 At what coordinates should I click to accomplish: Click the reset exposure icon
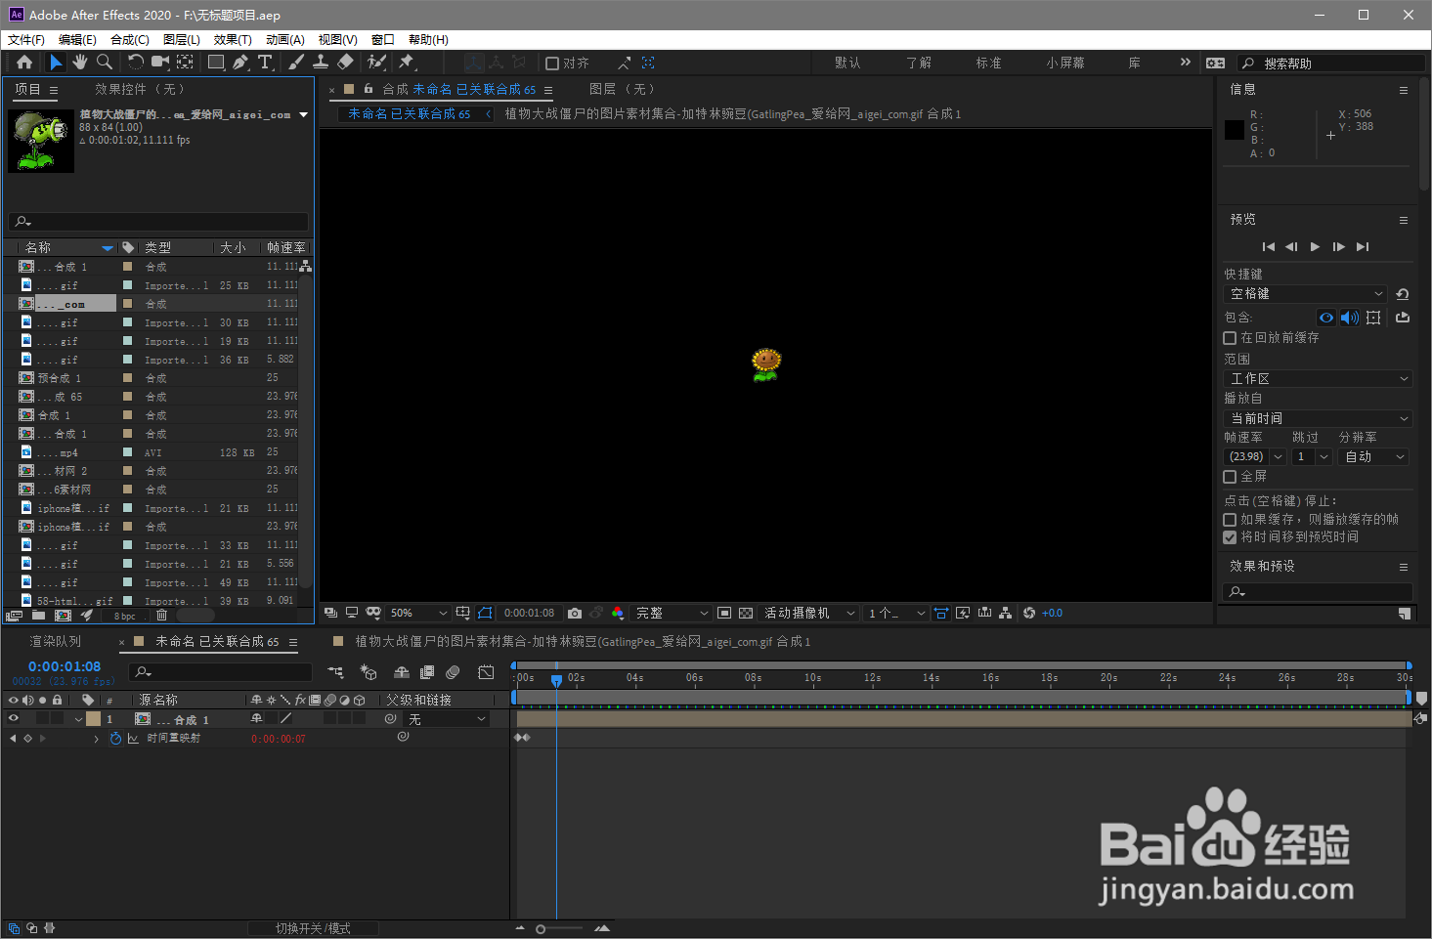pyautogui.click(x=1029, y=613)
